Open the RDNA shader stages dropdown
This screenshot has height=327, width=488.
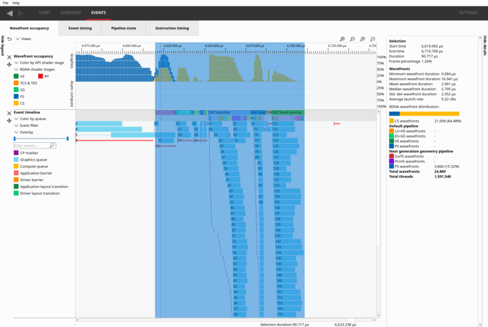(34, 69)
